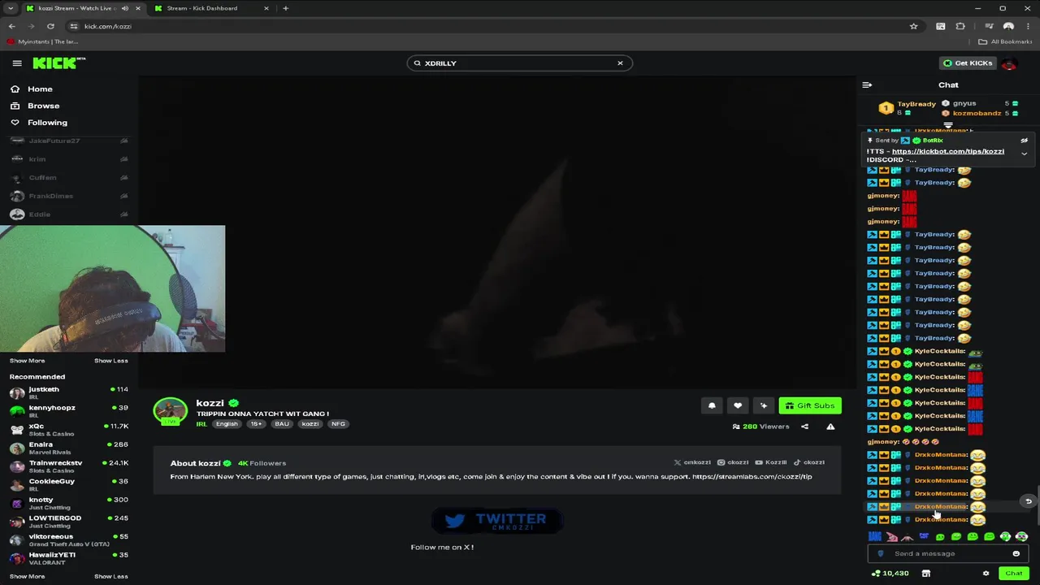Collapse the chat panel with the arrow icon
Screen dimensions: 1040x585
867,84
